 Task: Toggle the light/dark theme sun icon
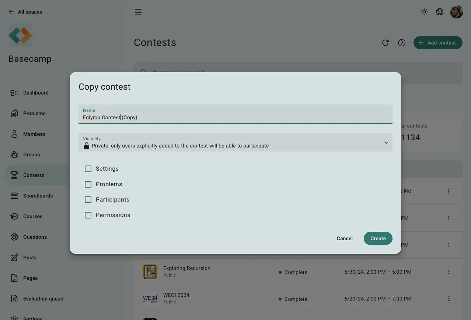pos(424,12)
